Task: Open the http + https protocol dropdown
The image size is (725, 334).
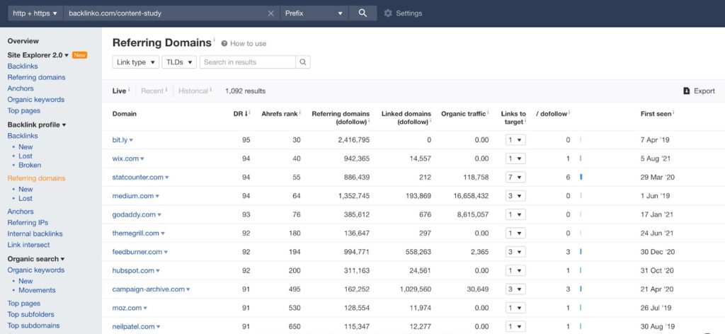Action: tap(35, 13)
